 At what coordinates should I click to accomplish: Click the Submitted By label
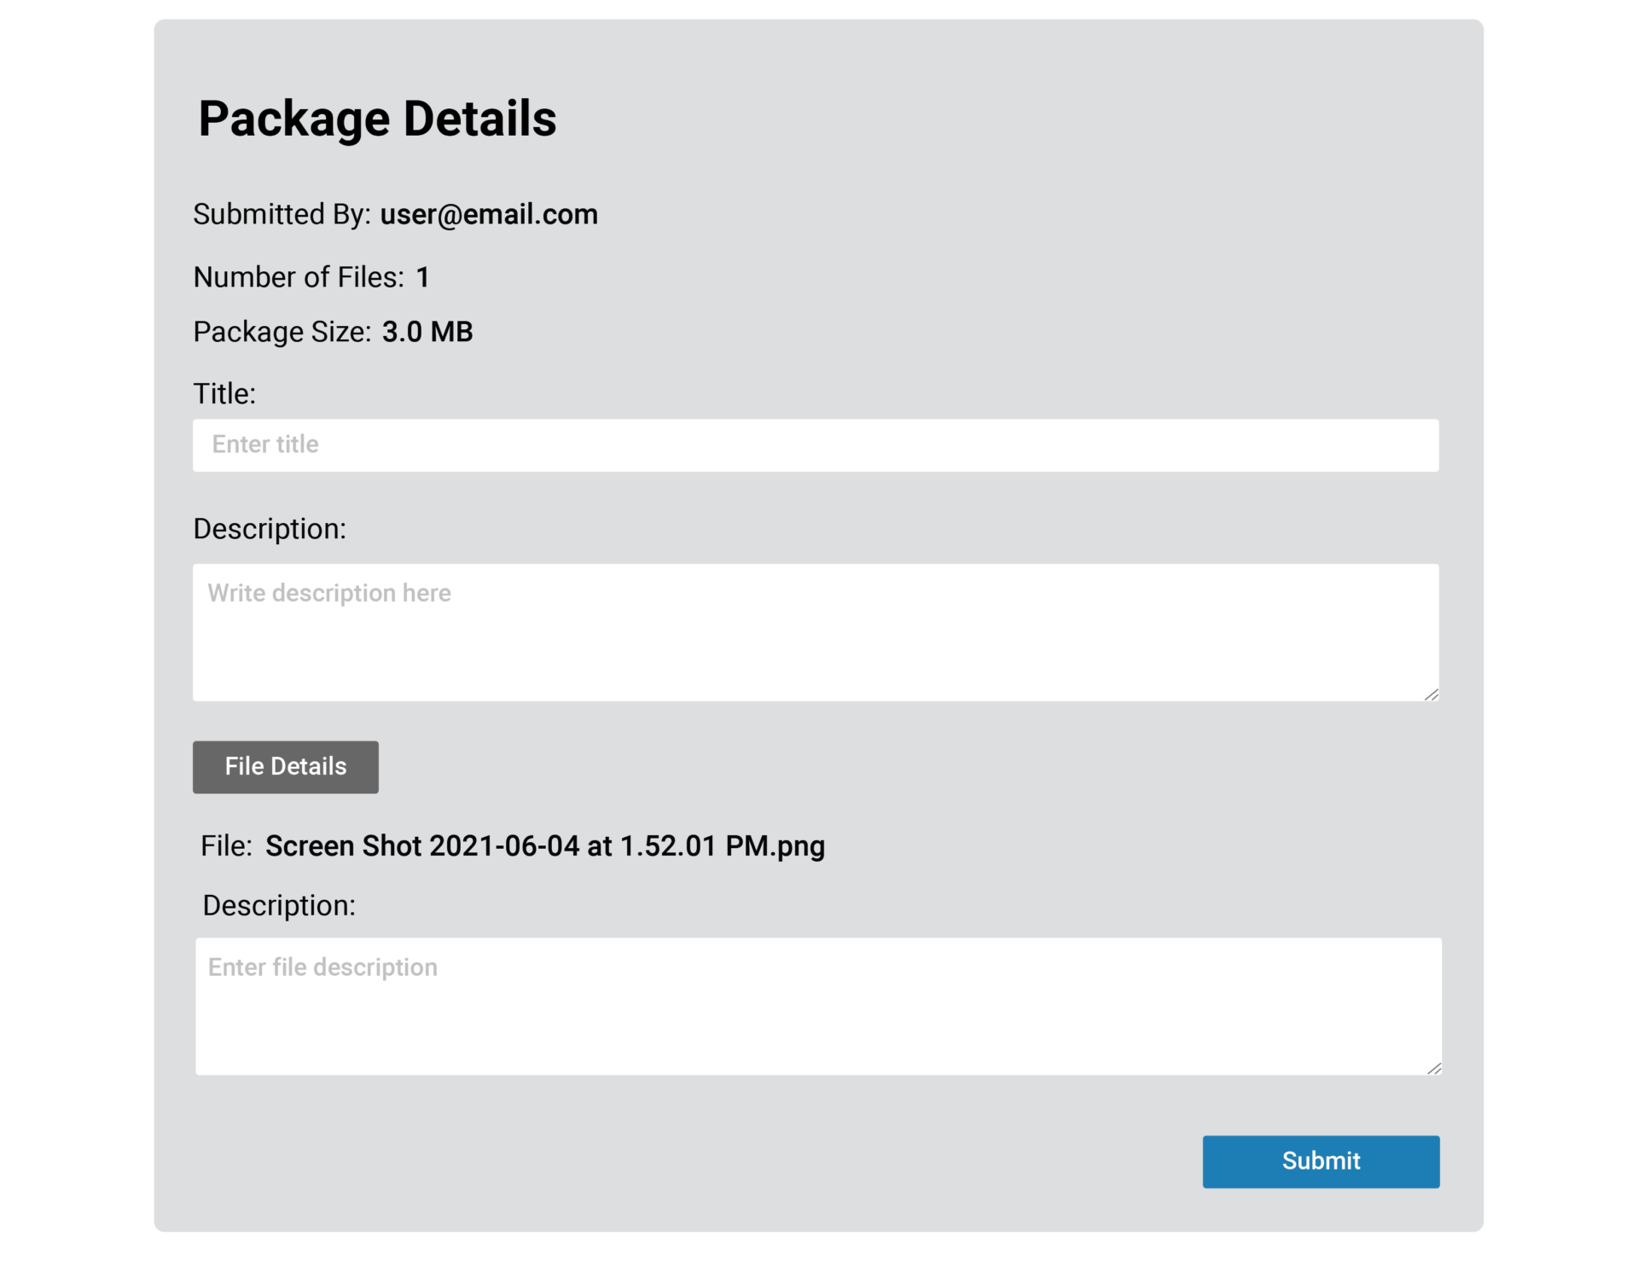coord(282,214)
